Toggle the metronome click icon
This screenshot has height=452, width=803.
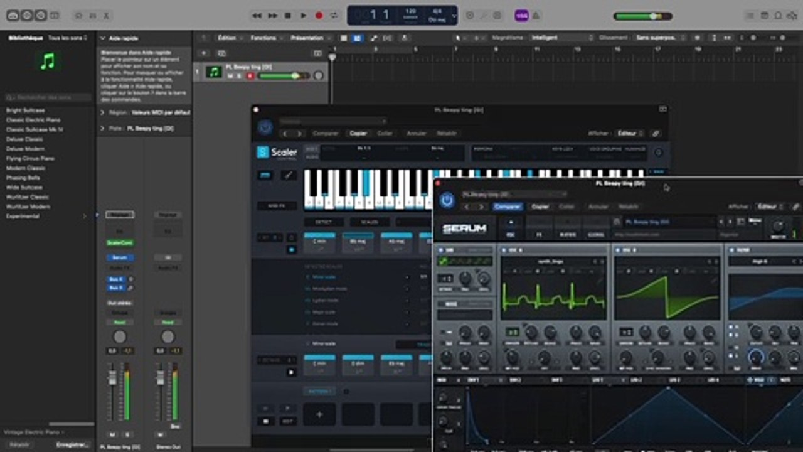pos(536,16)
